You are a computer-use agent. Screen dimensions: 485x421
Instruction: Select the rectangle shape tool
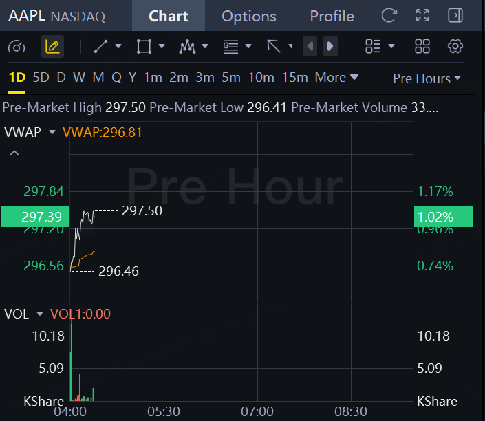tap(144, 46)
